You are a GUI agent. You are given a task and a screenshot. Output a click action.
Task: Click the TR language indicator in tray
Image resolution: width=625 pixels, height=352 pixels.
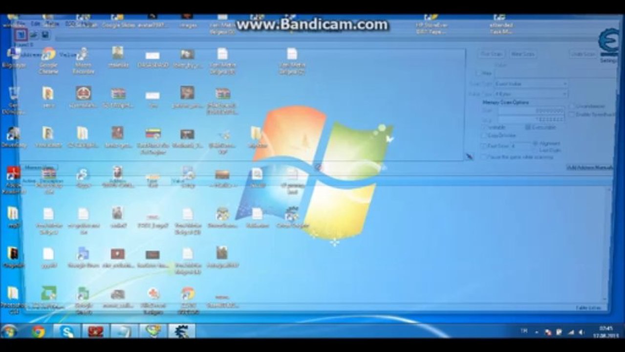524,331
